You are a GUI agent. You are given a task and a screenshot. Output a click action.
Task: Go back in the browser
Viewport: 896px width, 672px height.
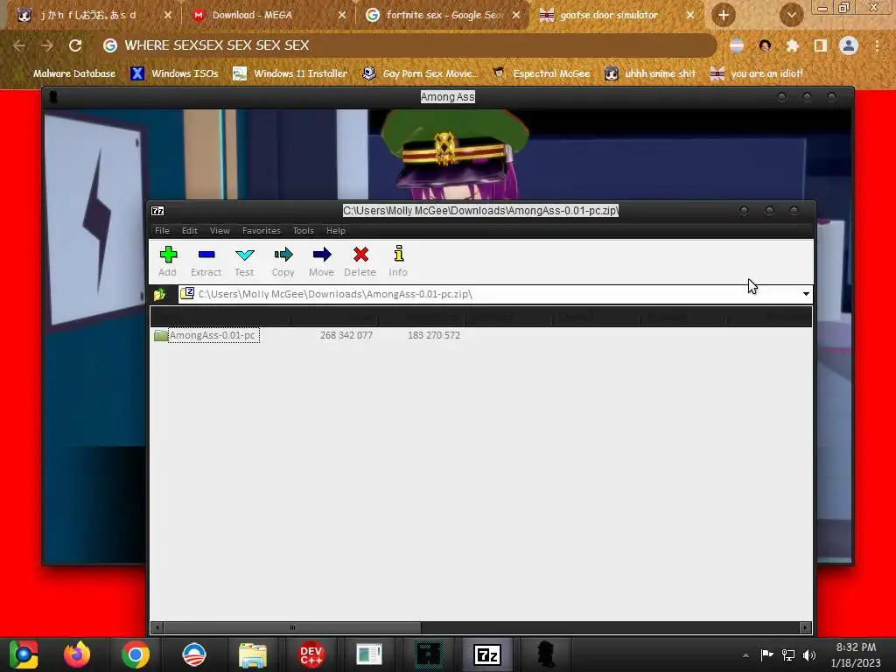19,45
